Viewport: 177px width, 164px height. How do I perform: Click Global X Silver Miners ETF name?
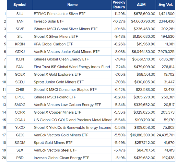tap(56, 36)
